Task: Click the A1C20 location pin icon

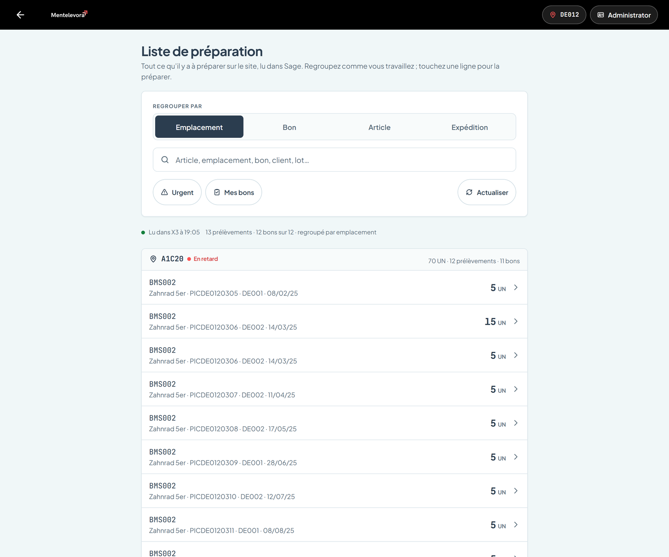Action: [153, 259]
